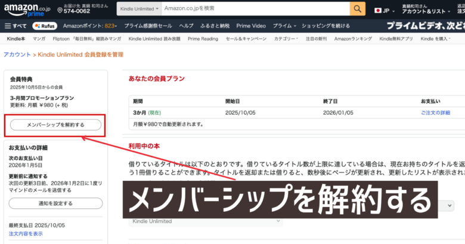This screenshot has width=465, height=244.
Task: Open the すべて hamburger menu
Action: click(x=15, y=26)
